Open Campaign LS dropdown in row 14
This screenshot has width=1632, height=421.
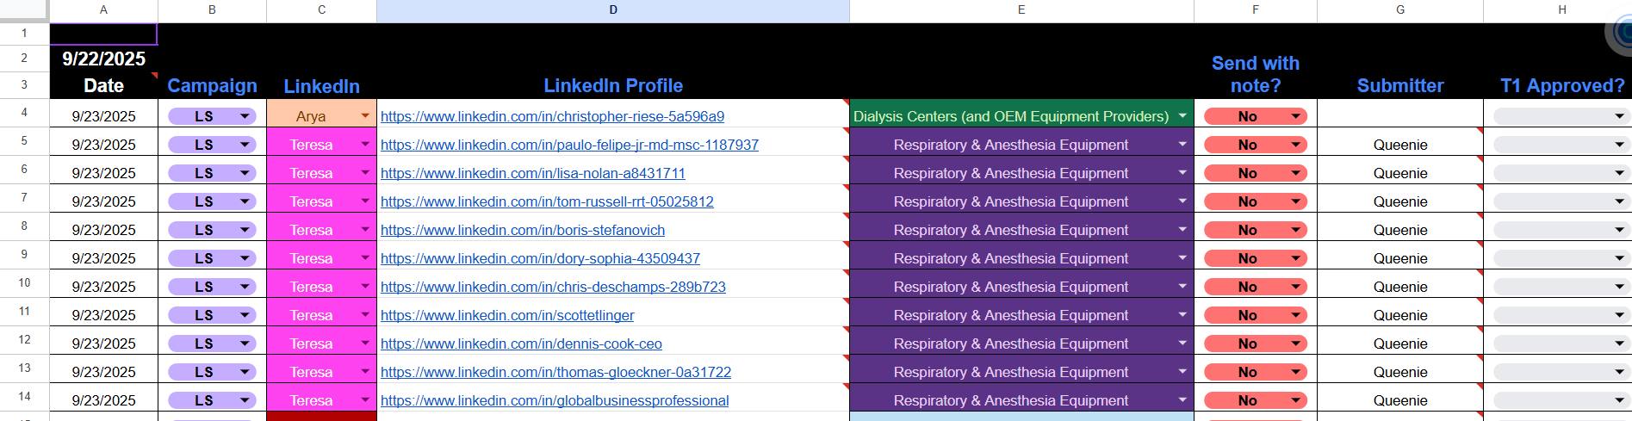pyautogui.click(x=245, y=400)
